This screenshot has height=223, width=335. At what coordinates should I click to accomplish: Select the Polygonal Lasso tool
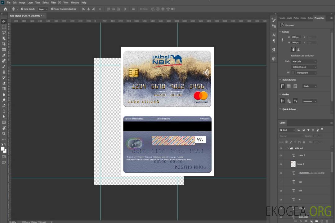pos(4,33)
